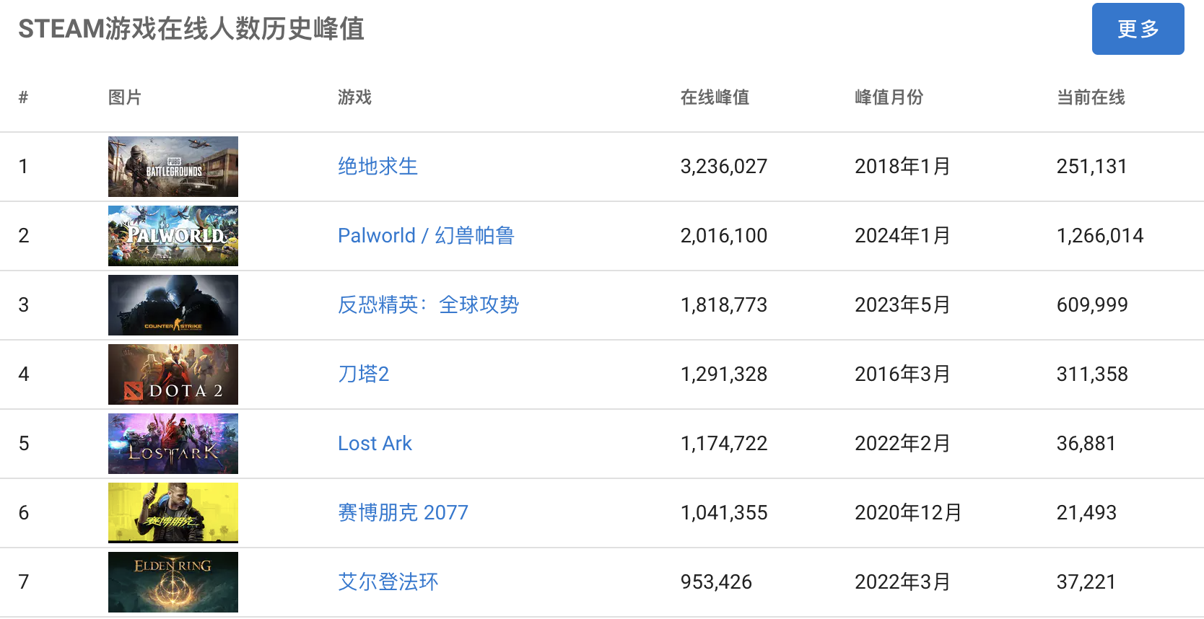Click the PUBG Battlegrounds thumbnail image
1204x619 pixels.
pos(173,167)
